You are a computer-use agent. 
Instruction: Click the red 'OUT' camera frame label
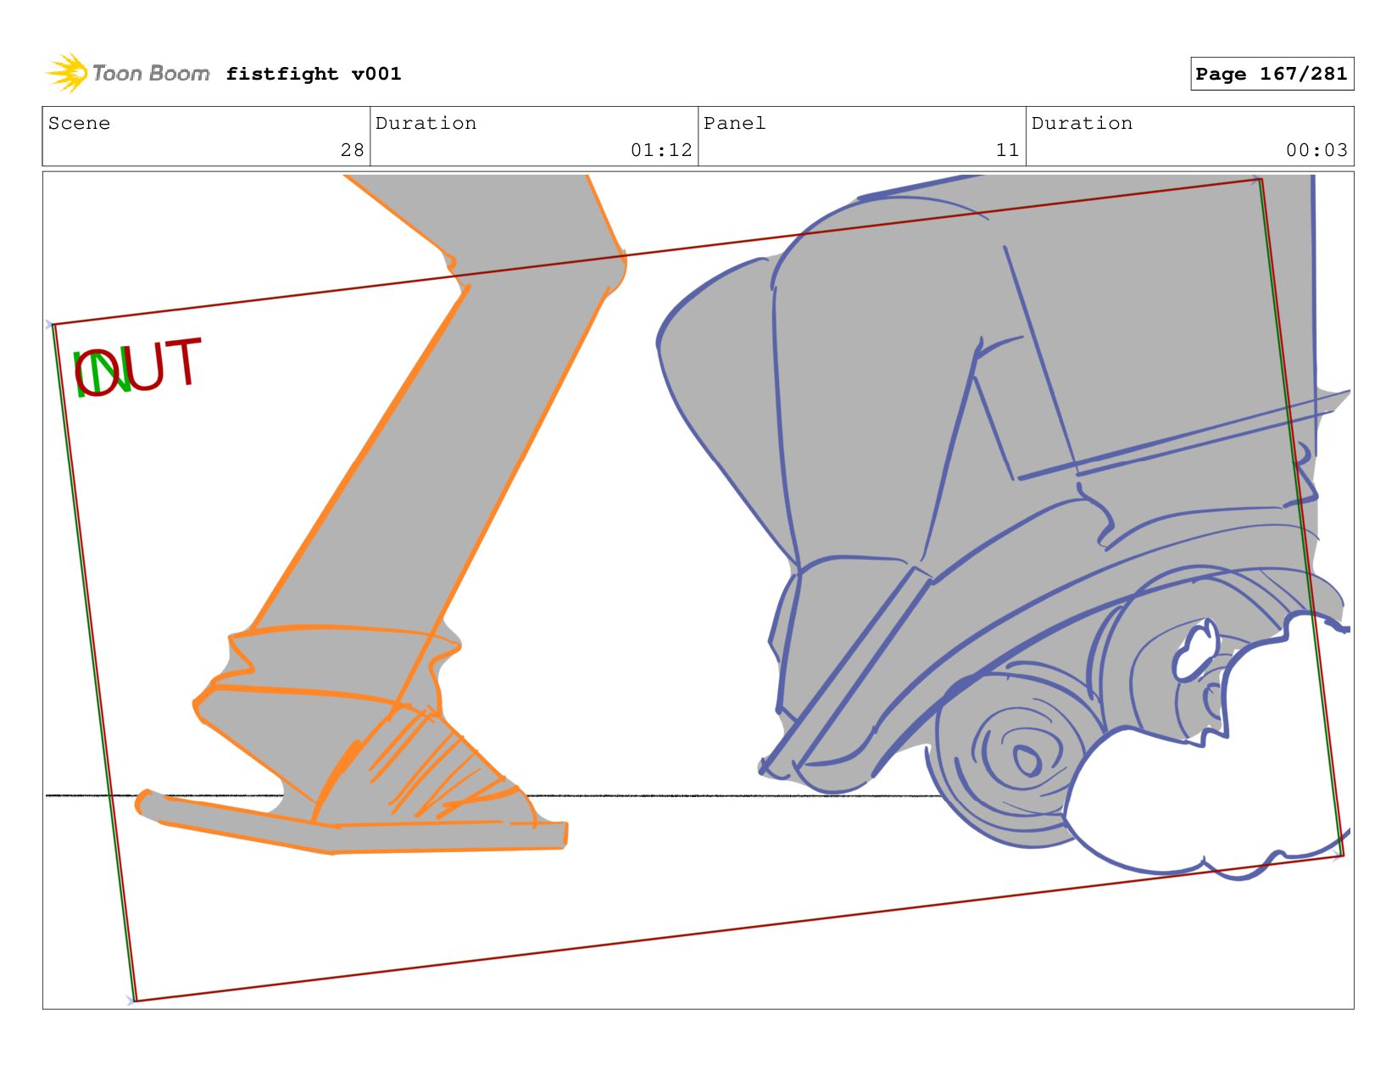point(138,367)
